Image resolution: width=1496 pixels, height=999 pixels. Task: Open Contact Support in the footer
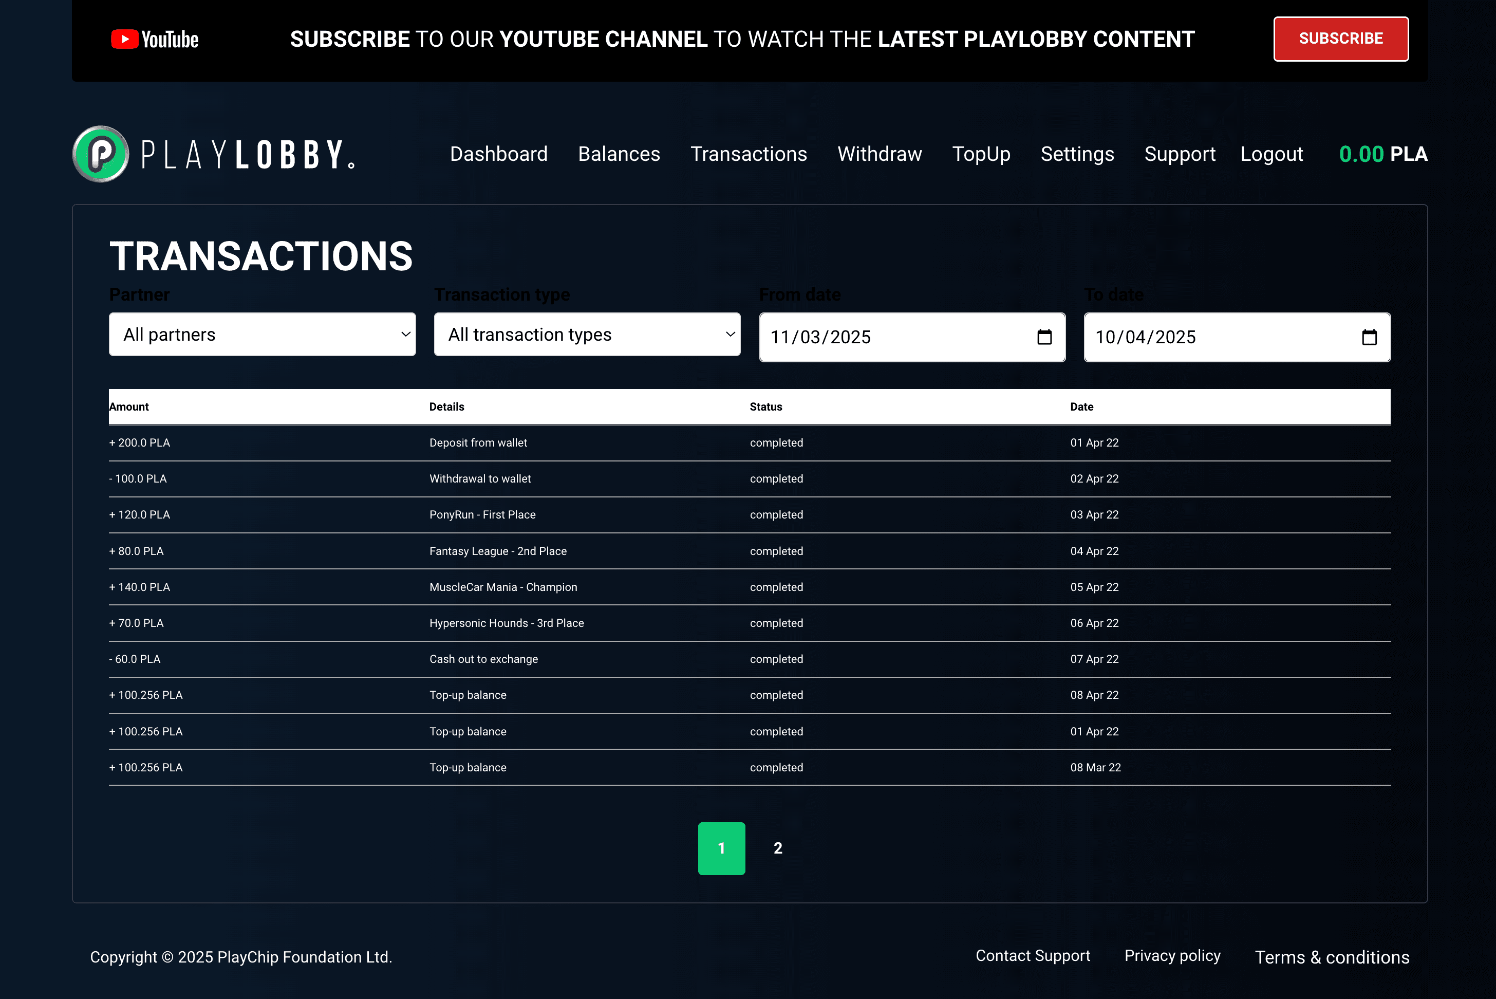[1033, 955]
